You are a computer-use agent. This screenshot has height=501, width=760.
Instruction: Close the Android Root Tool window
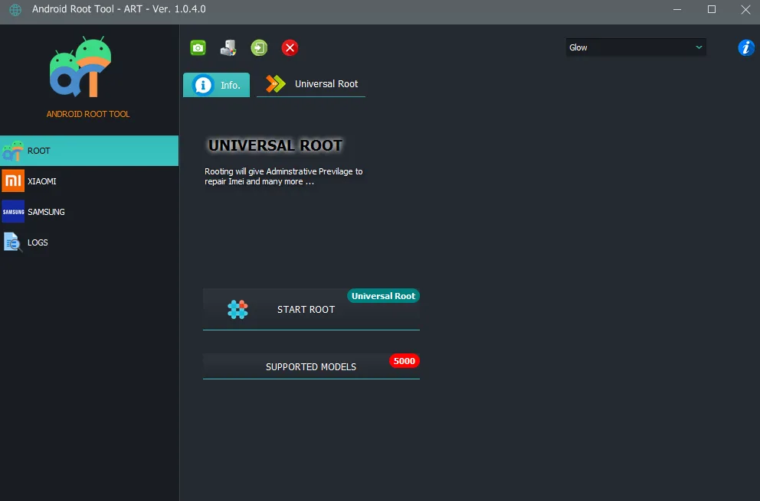pyautogui.click(x=745, y=10)
